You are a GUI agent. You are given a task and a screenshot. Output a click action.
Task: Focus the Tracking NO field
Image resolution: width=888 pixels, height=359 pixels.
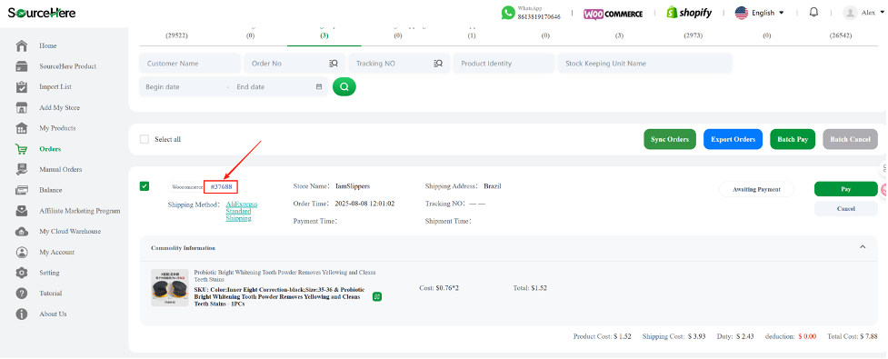click(x=399, y=64)
